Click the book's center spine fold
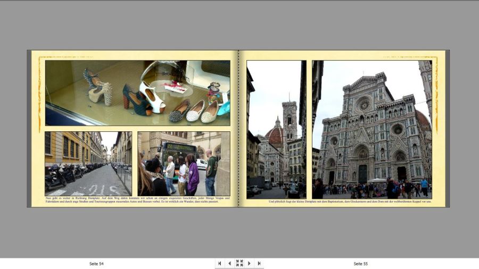Image resolution: width=479 pixels, height=269 pixels. (x=238, y=129)
